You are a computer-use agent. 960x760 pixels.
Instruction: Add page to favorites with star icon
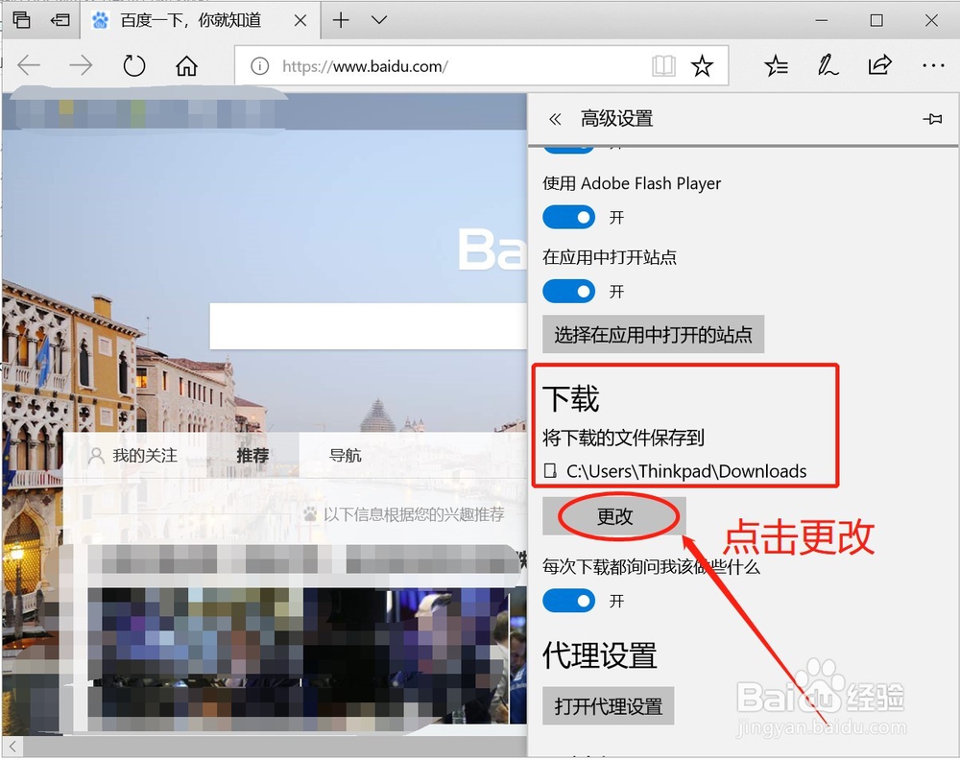(x=703, y=65)
